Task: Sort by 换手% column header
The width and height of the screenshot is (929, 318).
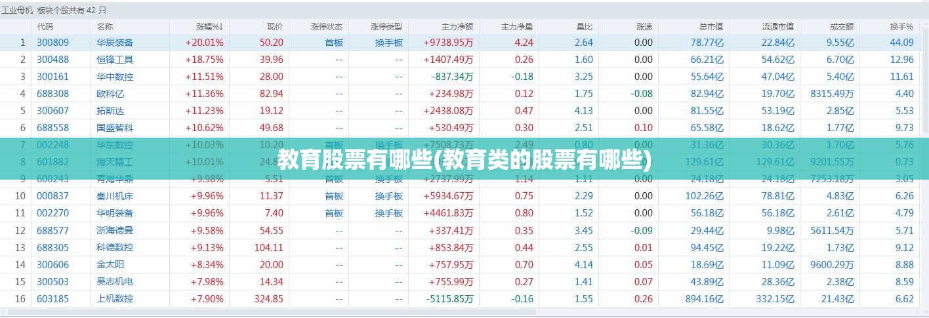Action: click(901, 26)
